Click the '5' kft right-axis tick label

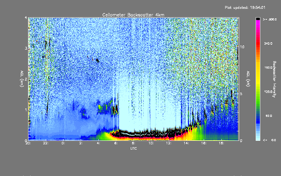click(x=241, y=94)
